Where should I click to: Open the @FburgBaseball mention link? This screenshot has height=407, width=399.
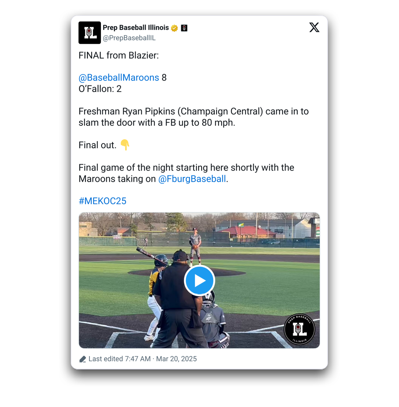click(x=192, y=179)
